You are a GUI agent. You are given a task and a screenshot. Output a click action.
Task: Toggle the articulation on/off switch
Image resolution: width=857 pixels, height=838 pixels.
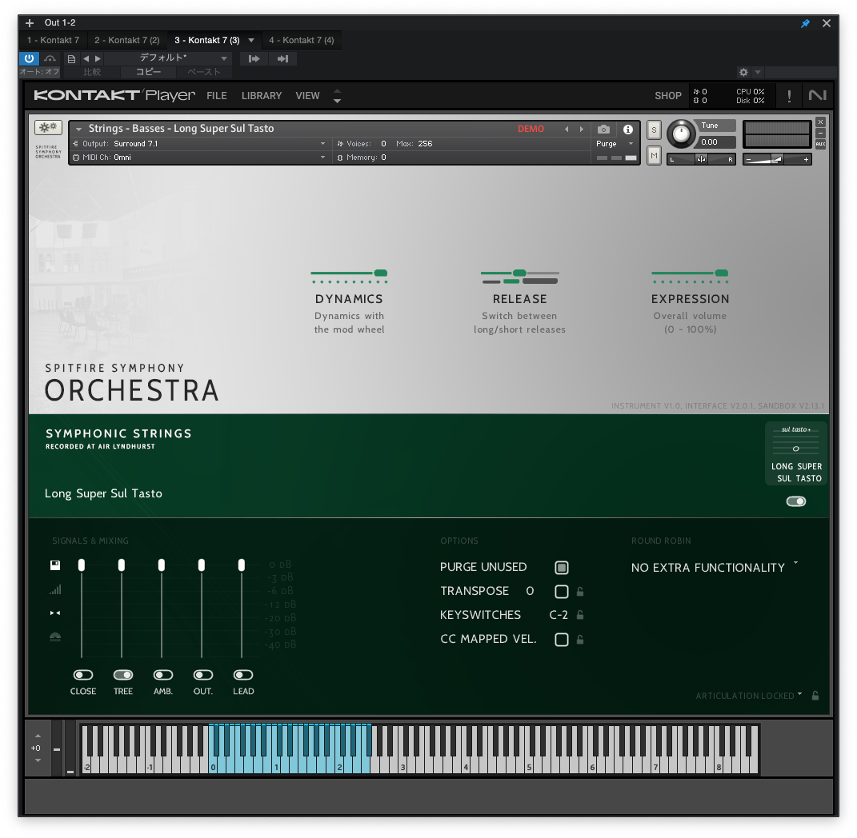coord(795,501)
